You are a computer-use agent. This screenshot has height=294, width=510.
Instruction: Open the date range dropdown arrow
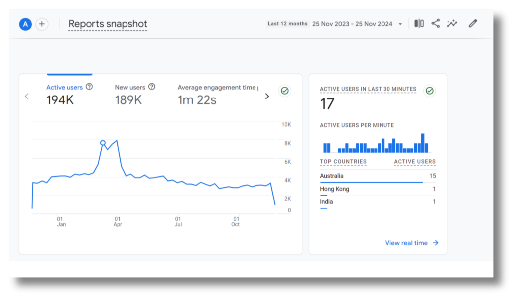pyautogui.click(x=400, y=24)
